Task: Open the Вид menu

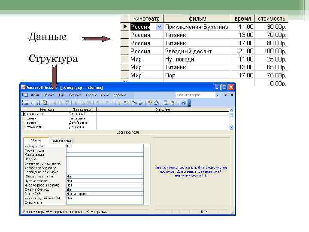Action: click(62, 95)
